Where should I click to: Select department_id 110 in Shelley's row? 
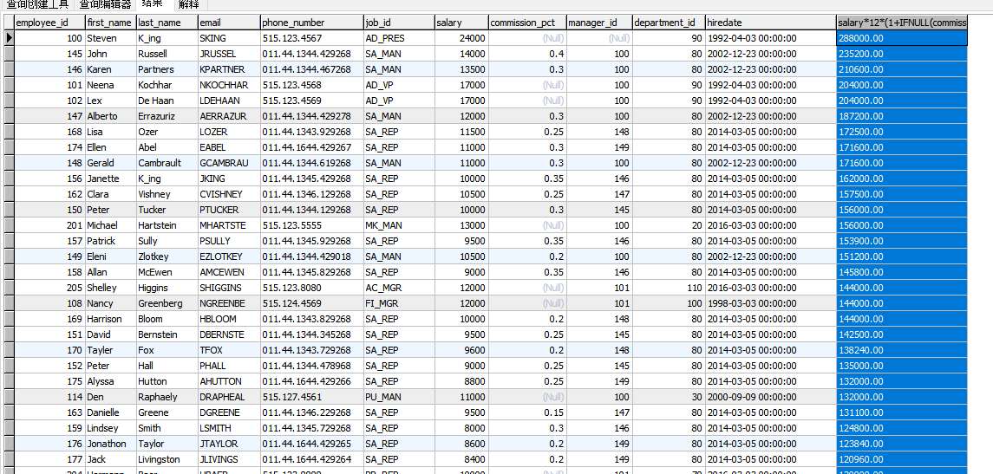click(x=669, y=288)
